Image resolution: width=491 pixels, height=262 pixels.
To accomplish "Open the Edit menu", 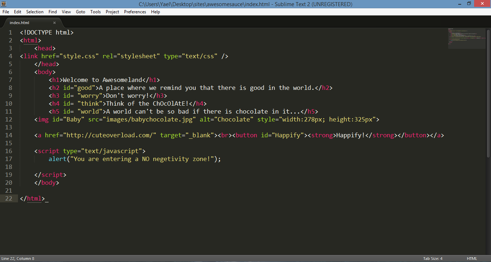I will tap(18, 12).
